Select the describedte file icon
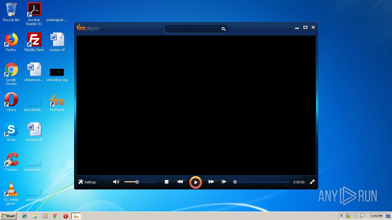 point(34,105)
